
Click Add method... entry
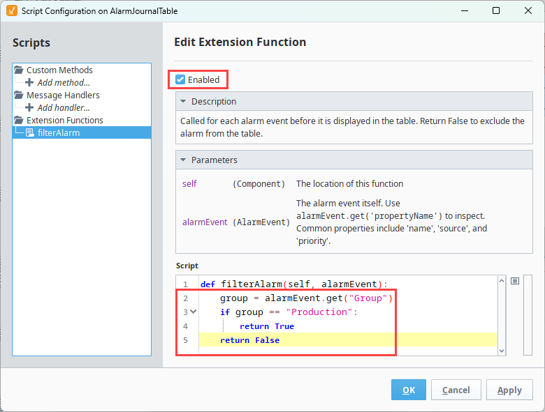64,82
